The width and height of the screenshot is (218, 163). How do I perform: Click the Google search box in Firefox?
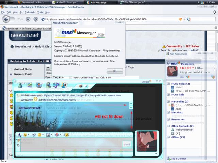[x=201, y=19]
